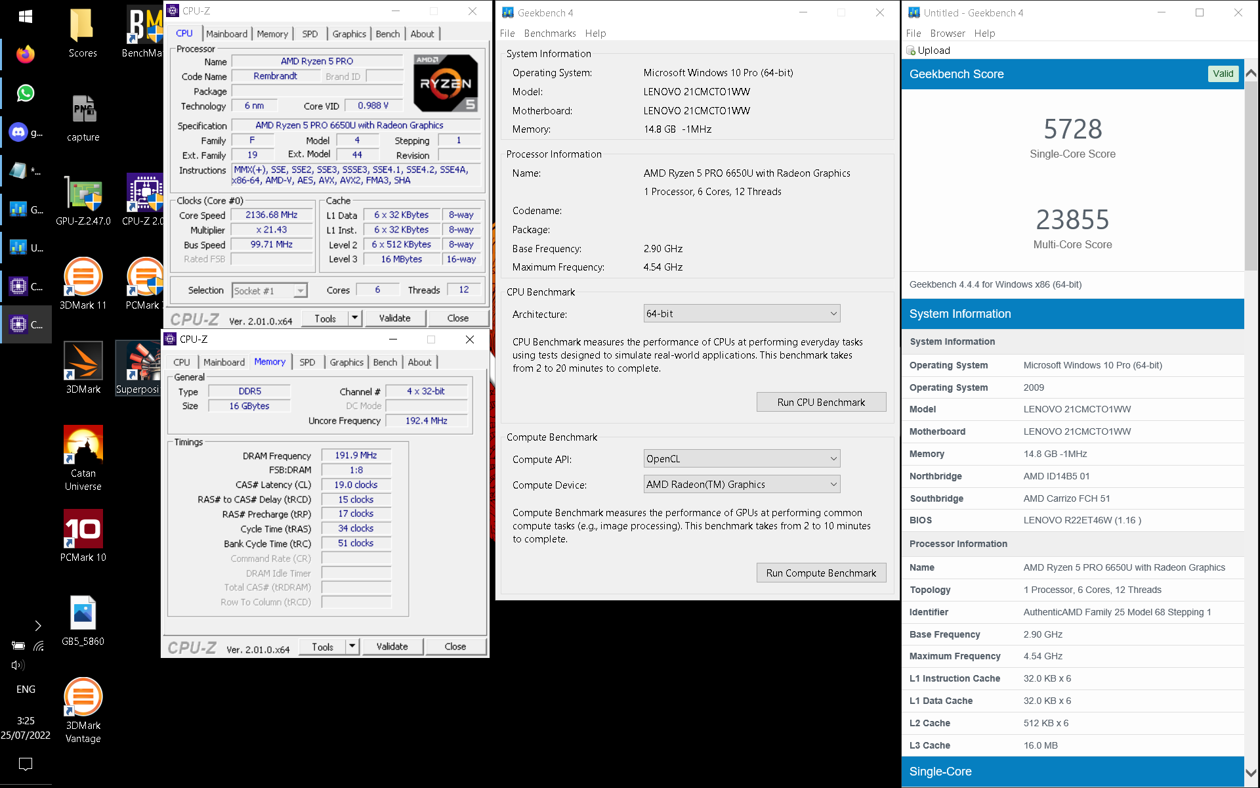Click the Specification field in CPU-Z
The width and height of the screenshot is (1260, 788).
pos(355,125)
